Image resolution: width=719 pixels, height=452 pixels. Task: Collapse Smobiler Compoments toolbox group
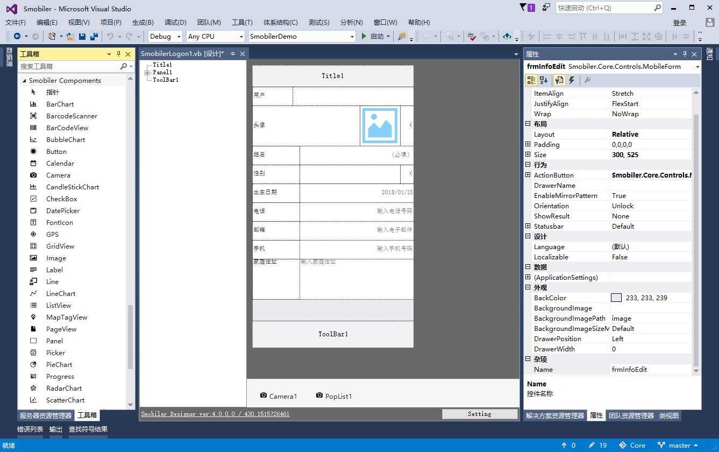24,80
